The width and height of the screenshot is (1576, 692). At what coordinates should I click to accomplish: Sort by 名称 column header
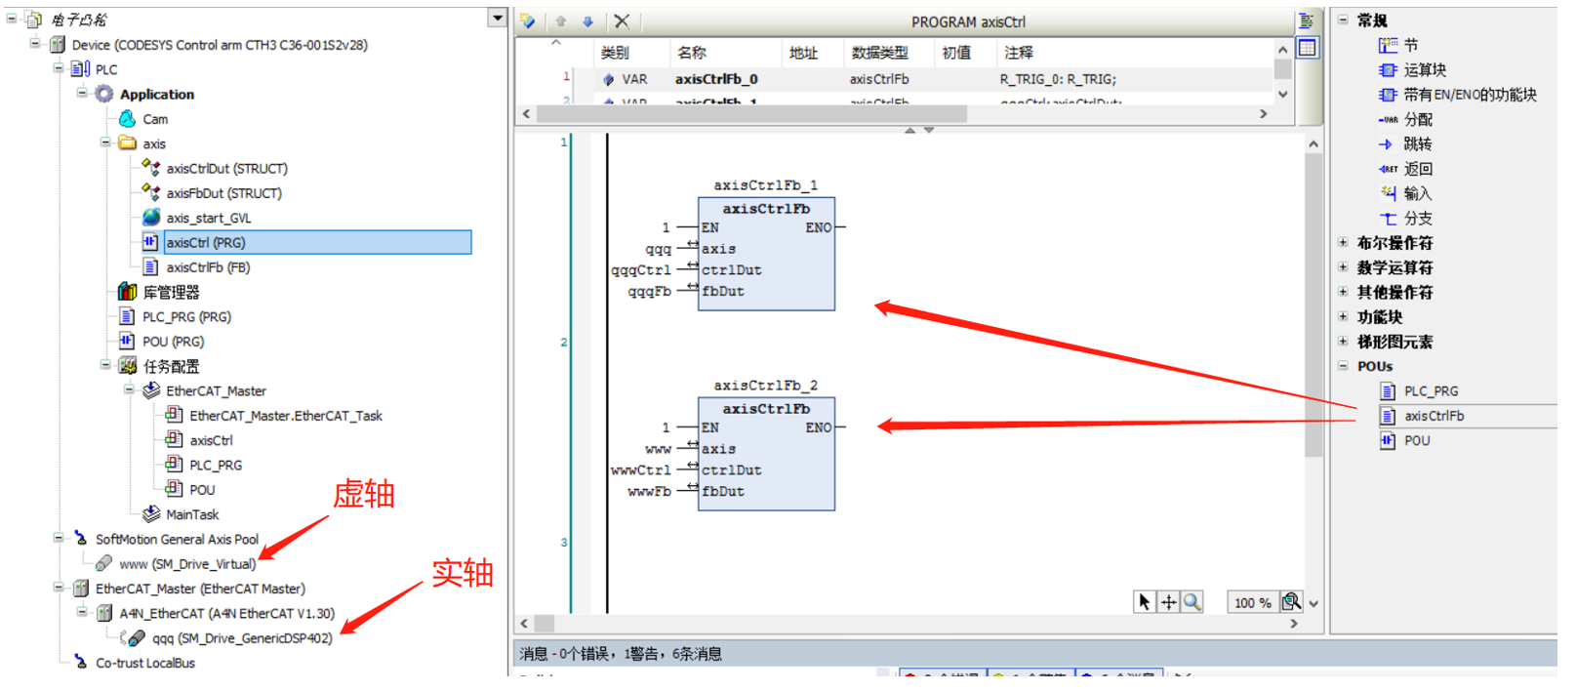692,53
